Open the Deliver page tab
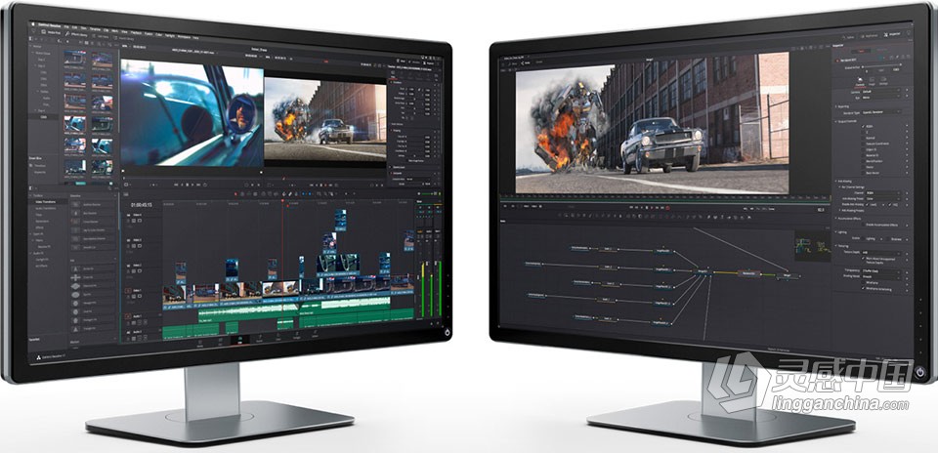 pos(316,335)
